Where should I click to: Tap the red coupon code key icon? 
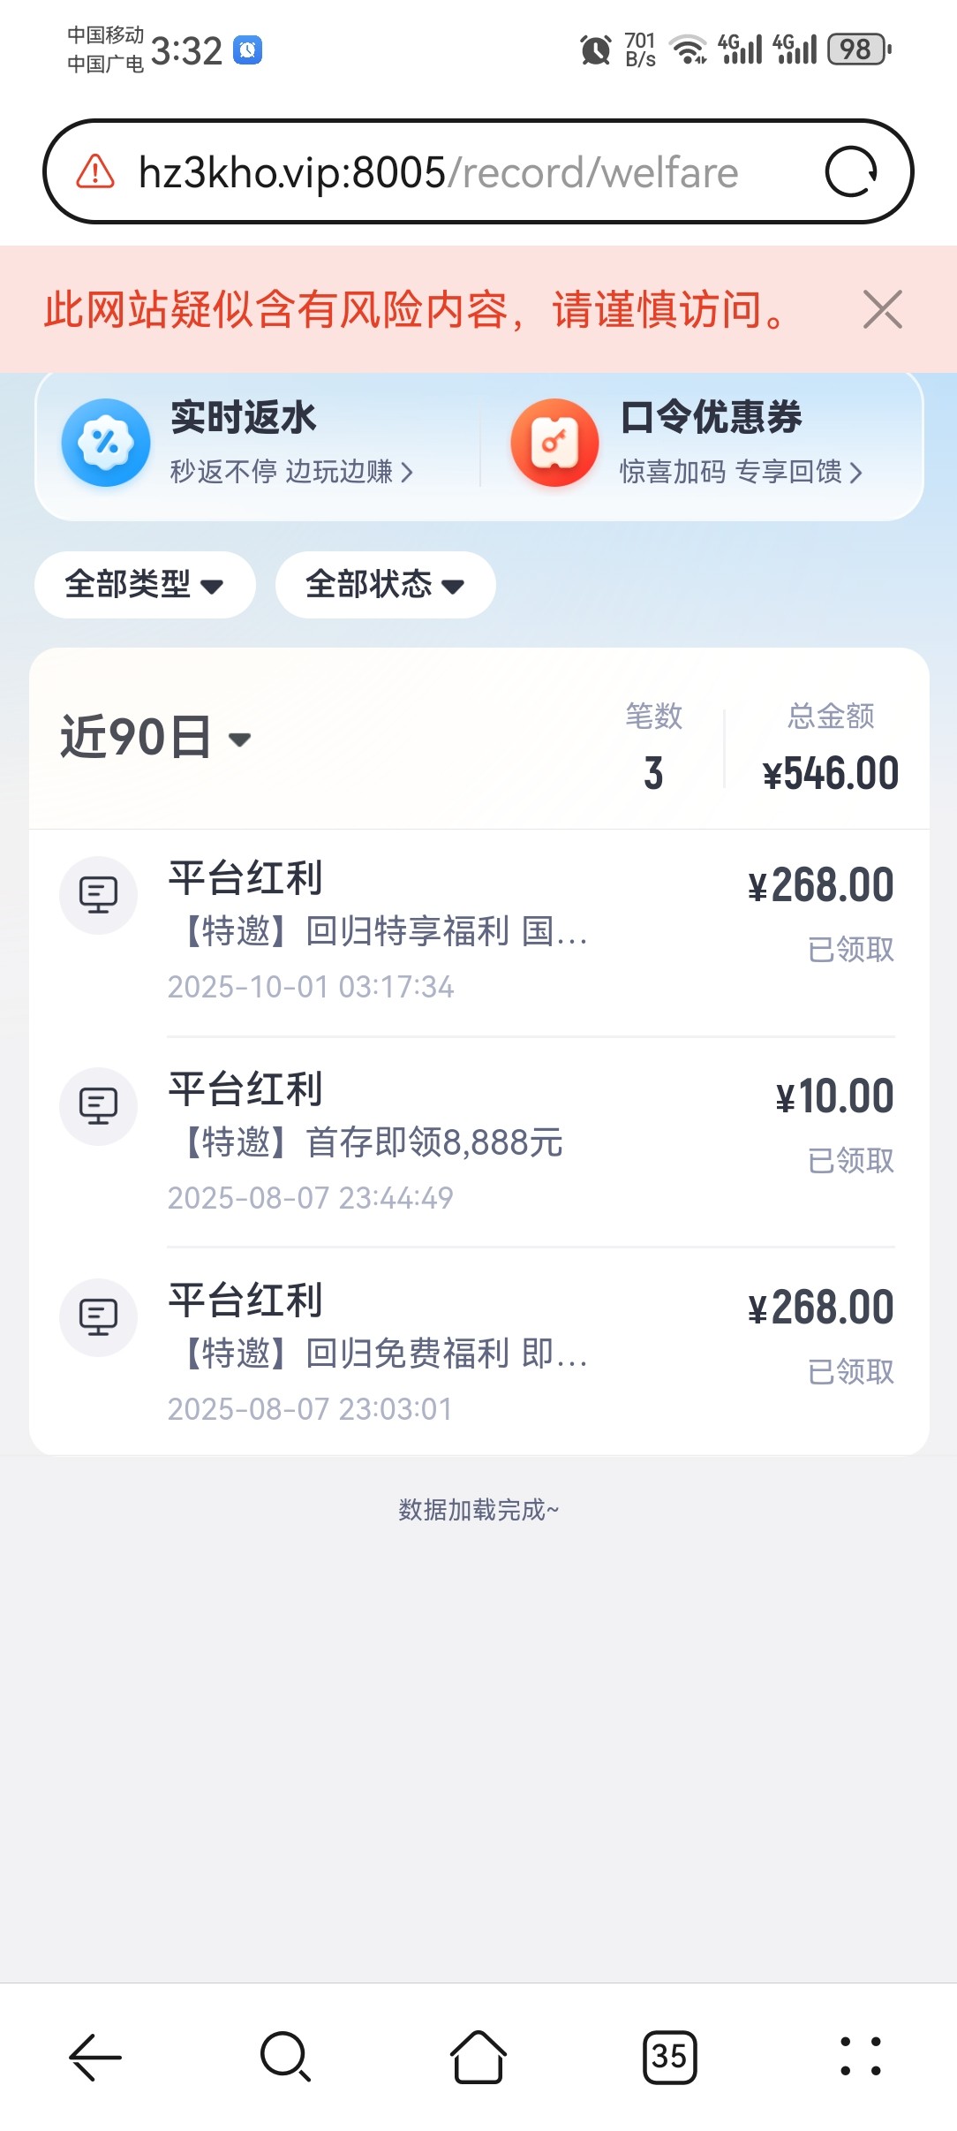[554, 443]
